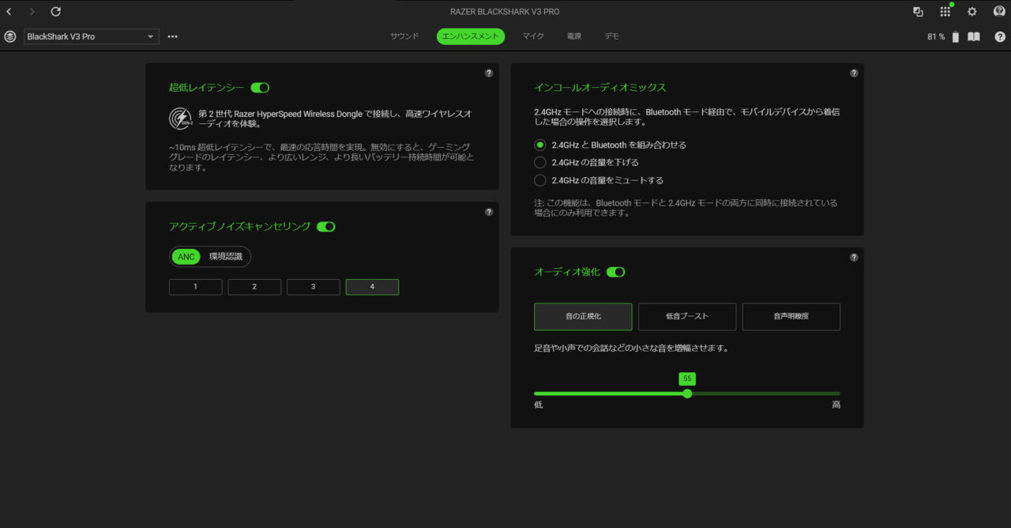Viewport: 1011px width, 528px height.
Task: Set ANC level to 2
Action: tap(254, 287)
